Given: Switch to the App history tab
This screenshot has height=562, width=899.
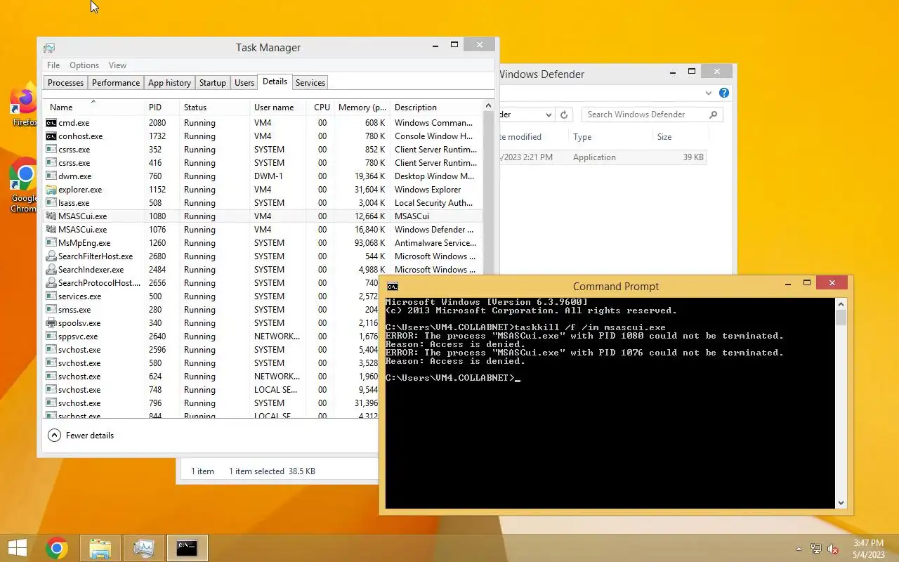Looking at the screenshot, I should coord(169,83).
